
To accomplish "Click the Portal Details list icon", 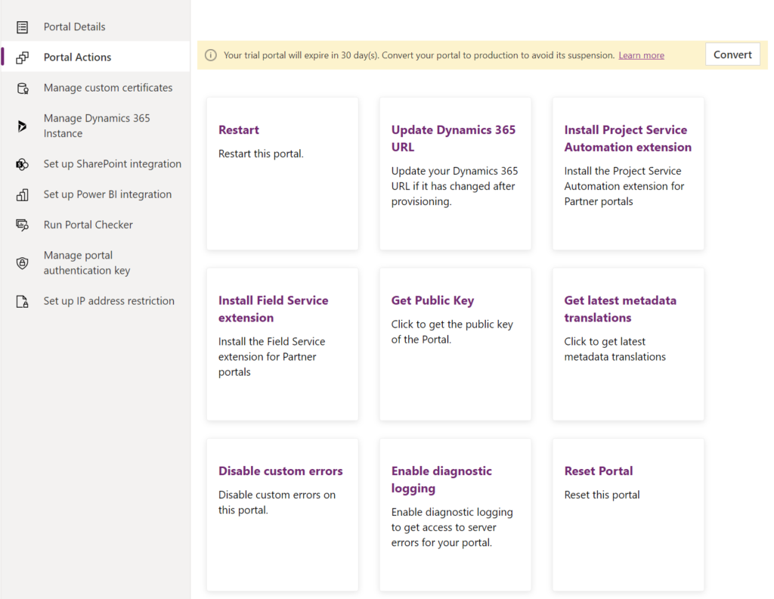I will [x=22, y=27].
